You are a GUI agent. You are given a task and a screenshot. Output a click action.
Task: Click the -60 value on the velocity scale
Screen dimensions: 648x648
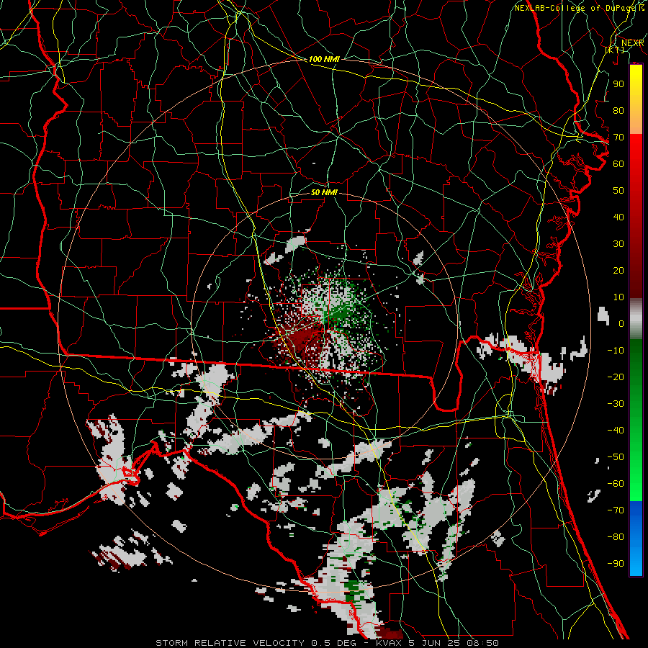pos(616,484)
